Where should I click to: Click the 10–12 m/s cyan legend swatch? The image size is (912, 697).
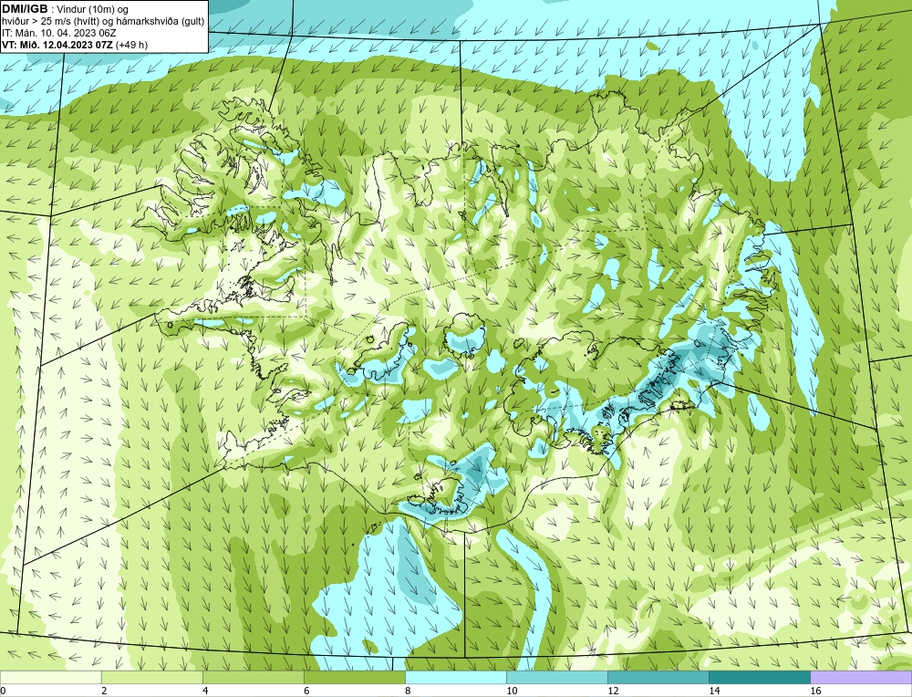click(556, 677)
